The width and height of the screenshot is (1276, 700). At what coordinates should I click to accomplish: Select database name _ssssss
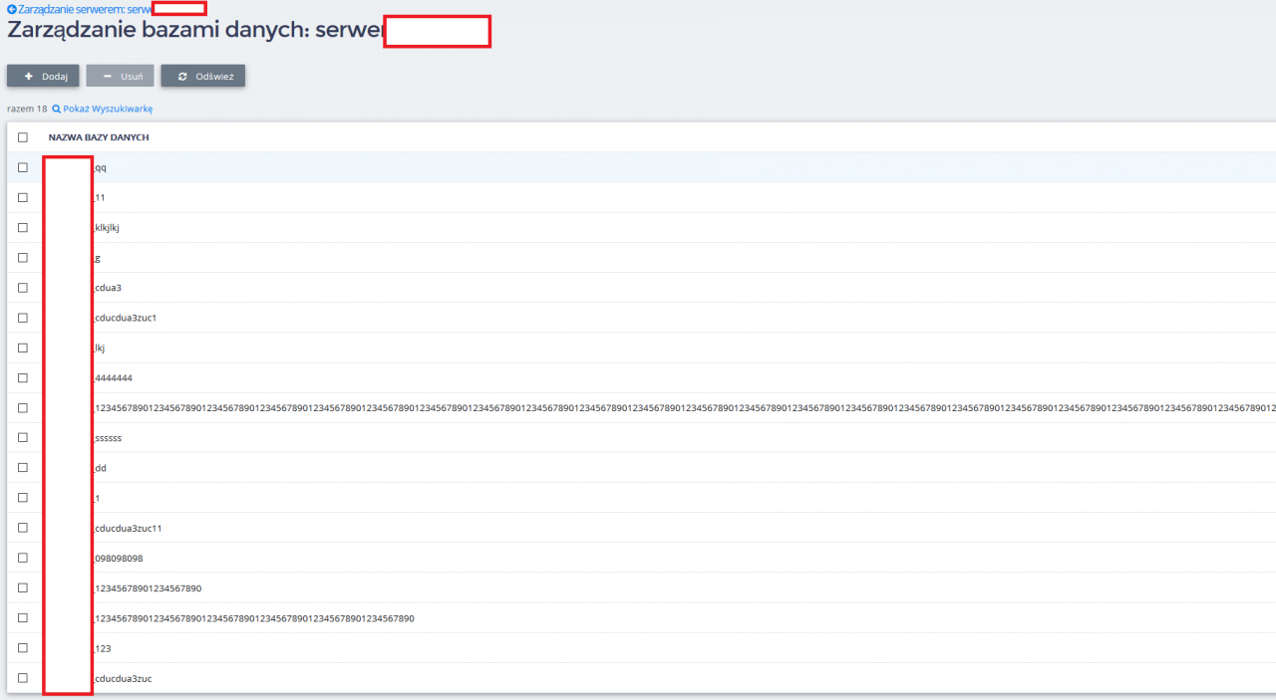(107, 438)
